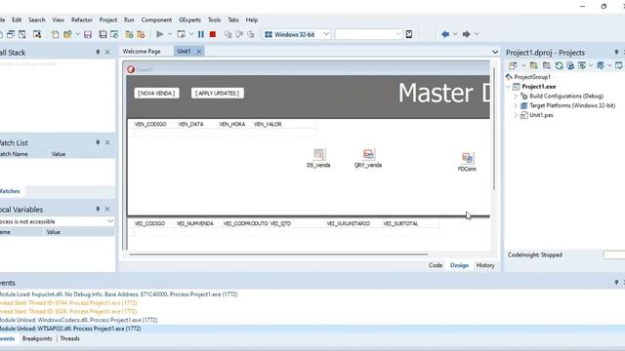Image resolution: width=625 pixels, height=351 pixels.
Task: Pause the running program
Action: pos(201,35)
